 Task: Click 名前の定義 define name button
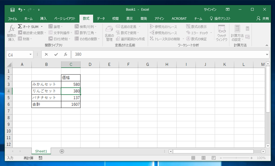[126, 27]
